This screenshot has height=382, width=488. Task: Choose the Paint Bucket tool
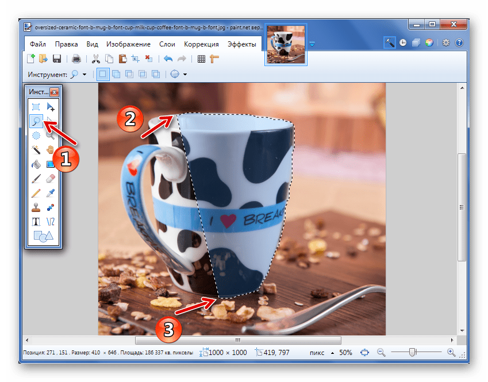click(x=36, y=164)
